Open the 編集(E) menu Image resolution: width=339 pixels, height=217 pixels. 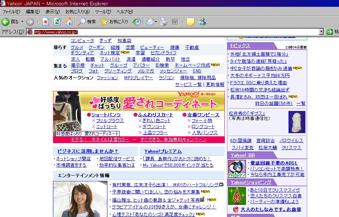click(33, 12)
